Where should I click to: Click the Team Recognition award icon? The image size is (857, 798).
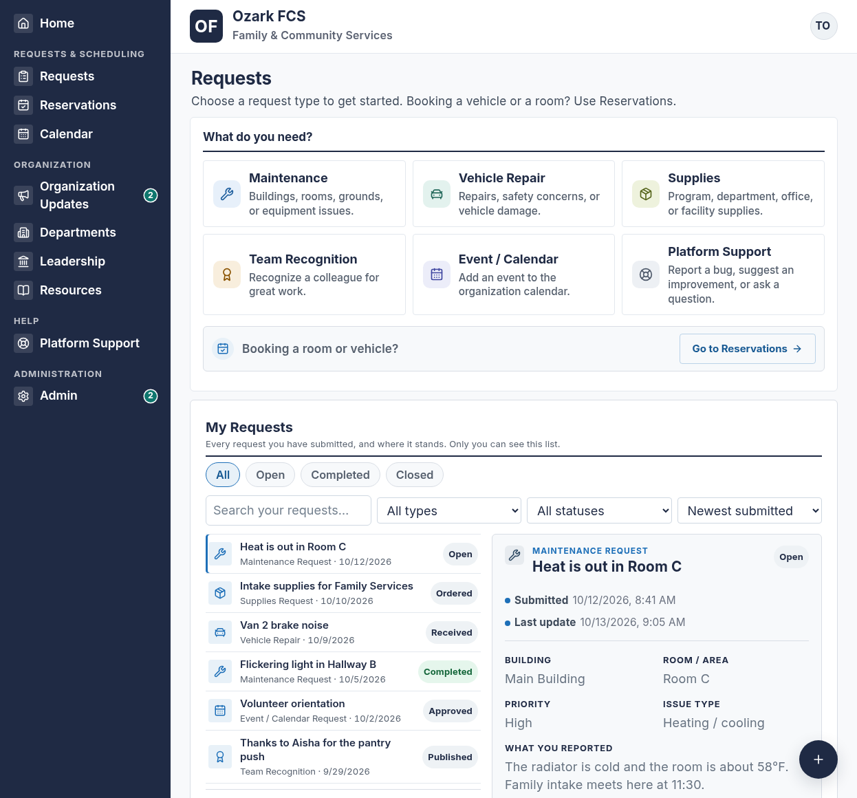227,274
